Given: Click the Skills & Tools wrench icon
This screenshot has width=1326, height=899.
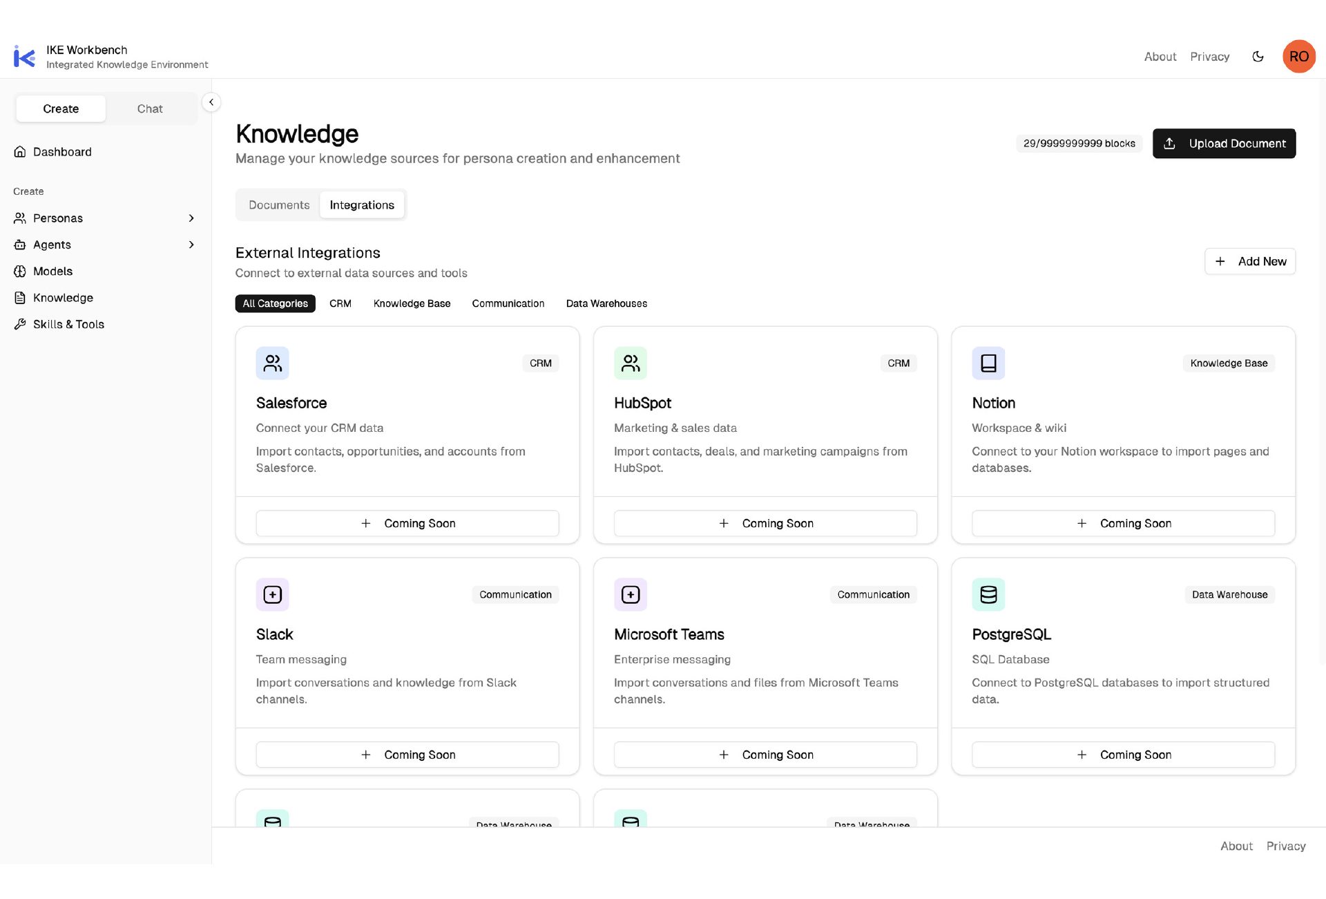Looking at the screenshot, I should click(20, 324).
